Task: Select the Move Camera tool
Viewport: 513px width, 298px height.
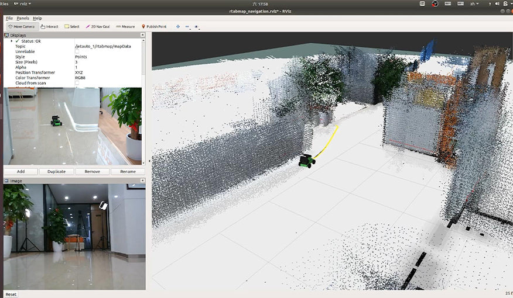Action: pos(22,26)
